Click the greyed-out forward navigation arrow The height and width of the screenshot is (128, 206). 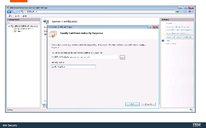(x=15, y=12)
